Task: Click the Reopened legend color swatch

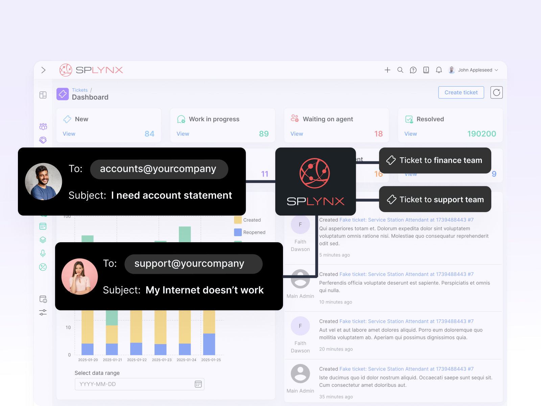Action: tap(238, 232)
